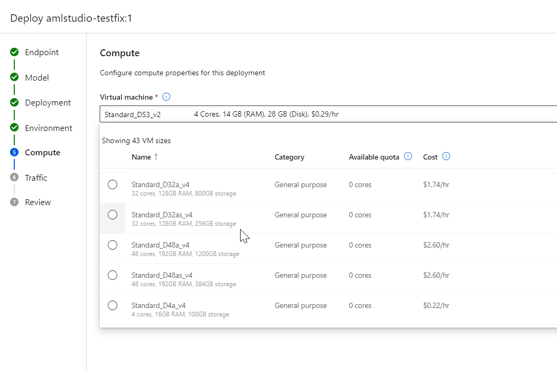Click $1.74/hr cost for Standard_D32a_v4
Viewport: 557px width, 370px height.
pyautogui.click(x=436, y=184)
